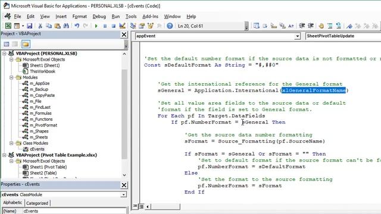Open the Object Browser toolbar icon

[x=151, y=26]
